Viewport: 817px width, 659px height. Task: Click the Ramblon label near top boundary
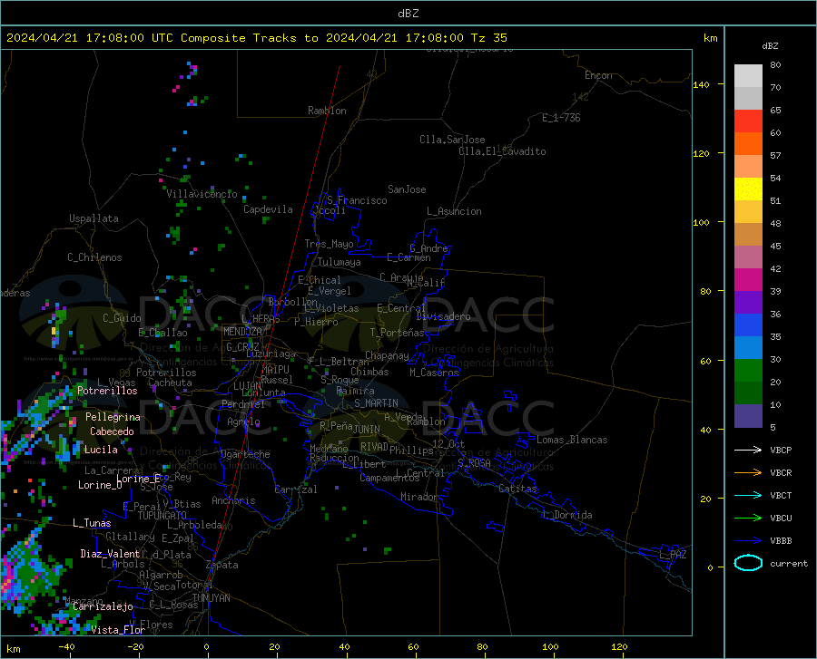327,111
